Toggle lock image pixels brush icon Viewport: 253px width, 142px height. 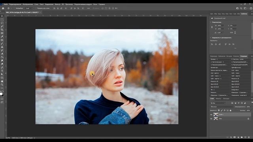pos(222,110)
